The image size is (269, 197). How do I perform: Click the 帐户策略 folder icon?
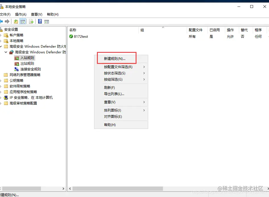pos(6,35)
